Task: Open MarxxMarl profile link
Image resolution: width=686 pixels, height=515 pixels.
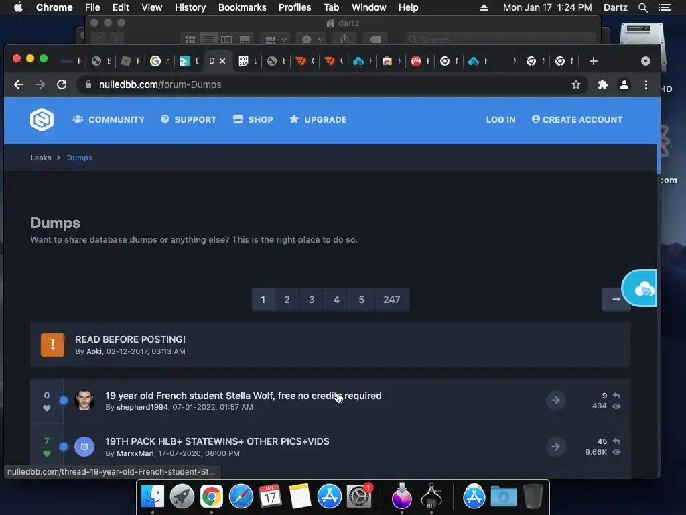Action: 135,454
